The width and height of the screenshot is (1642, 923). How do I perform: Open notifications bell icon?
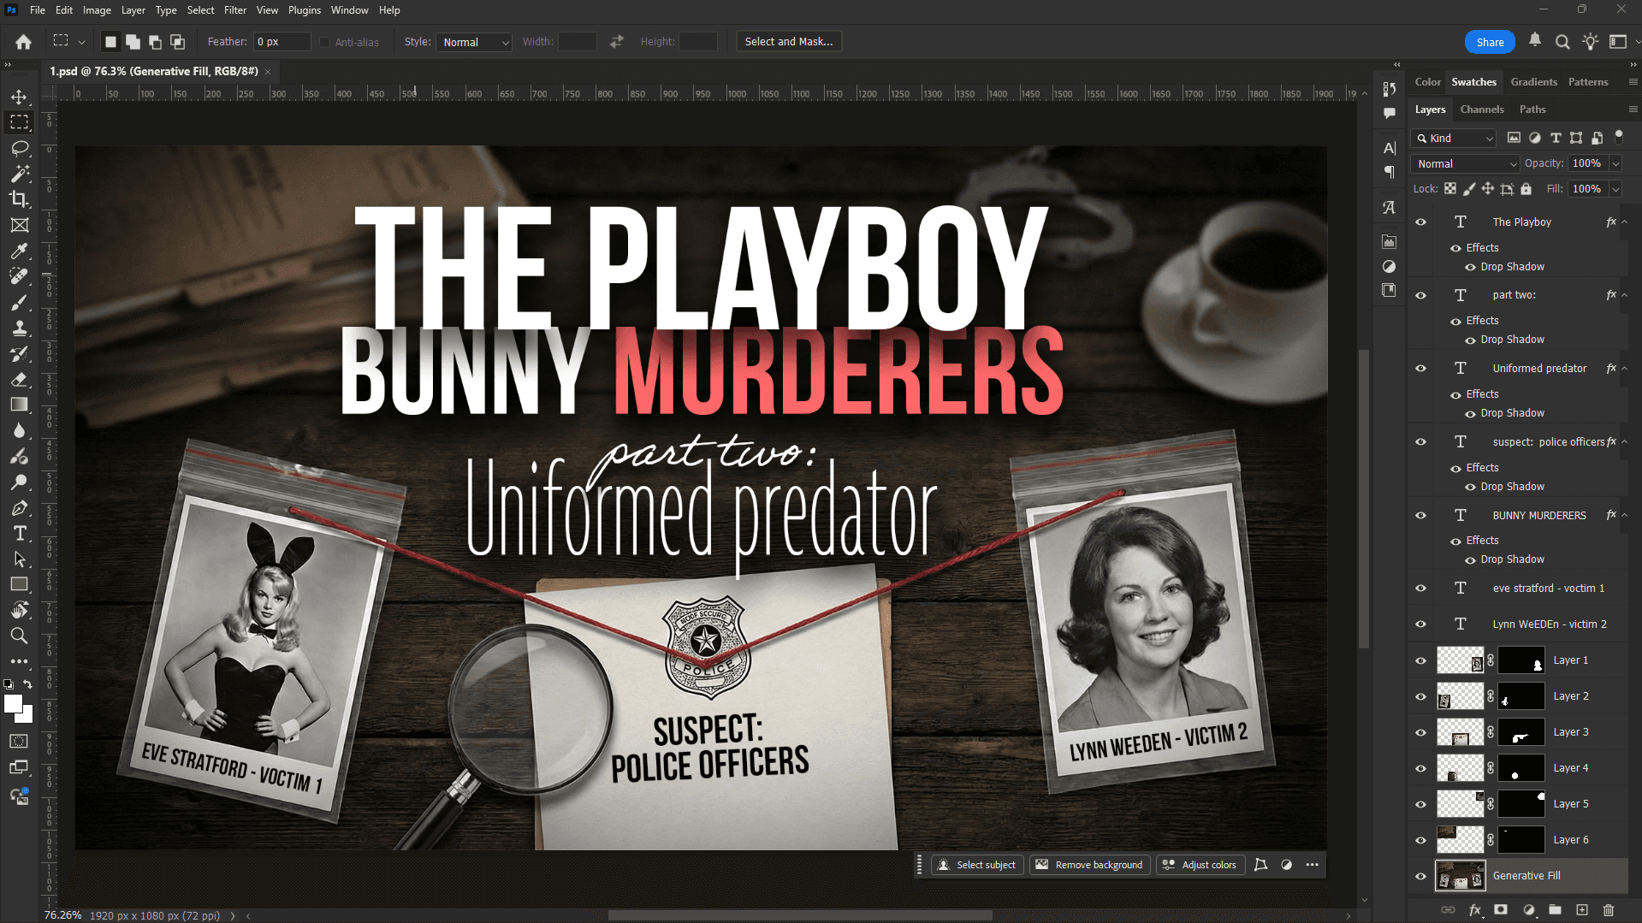pos(1535,40)
